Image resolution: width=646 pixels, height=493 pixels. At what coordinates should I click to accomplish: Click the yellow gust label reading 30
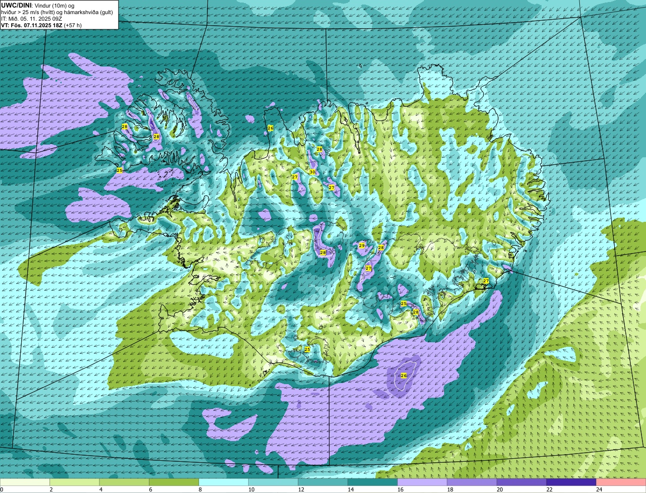[x=312, y=172]
